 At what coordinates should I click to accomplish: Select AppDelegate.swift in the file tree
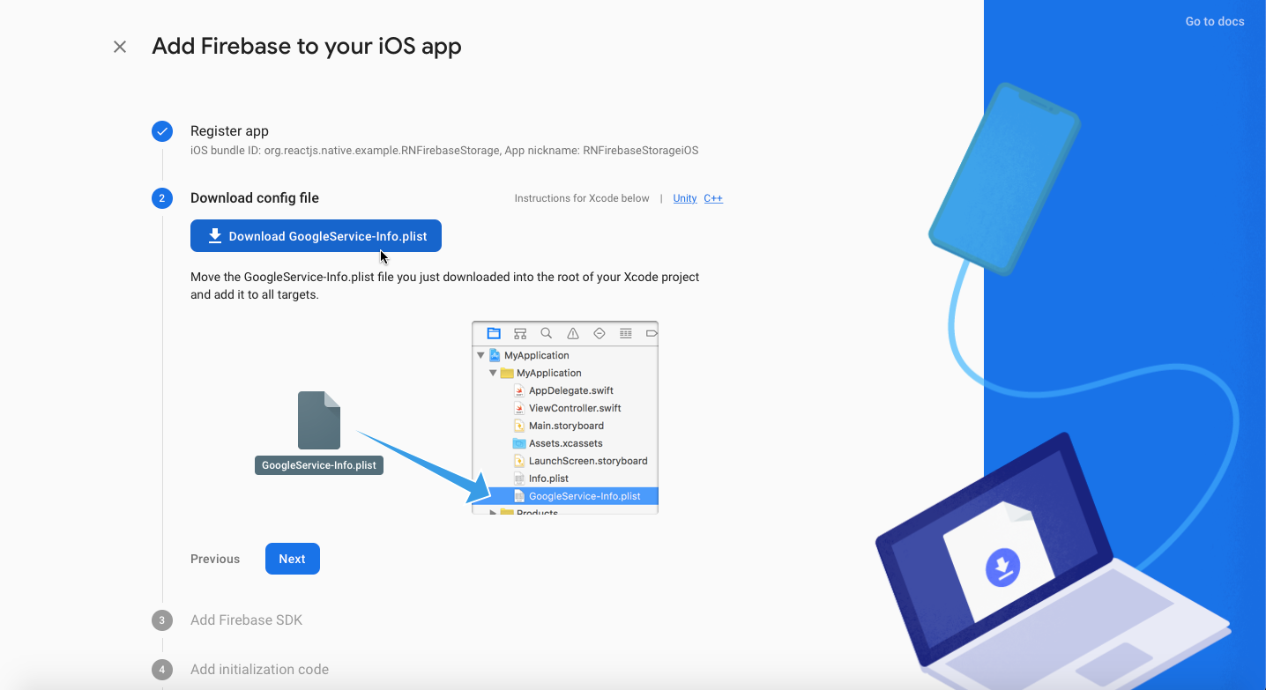[571, 390]
